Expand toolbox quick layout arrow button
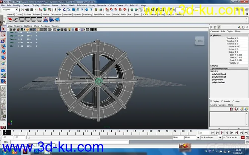The width and height of the screenshot is (249, 155). pyautogui.click(x=3, y=123)
